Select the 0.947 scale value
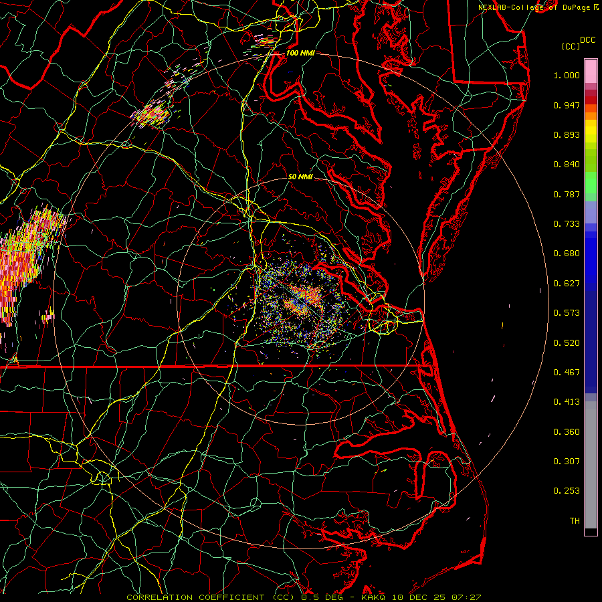This screenshot has height=602, width=602. click(567, 105)
